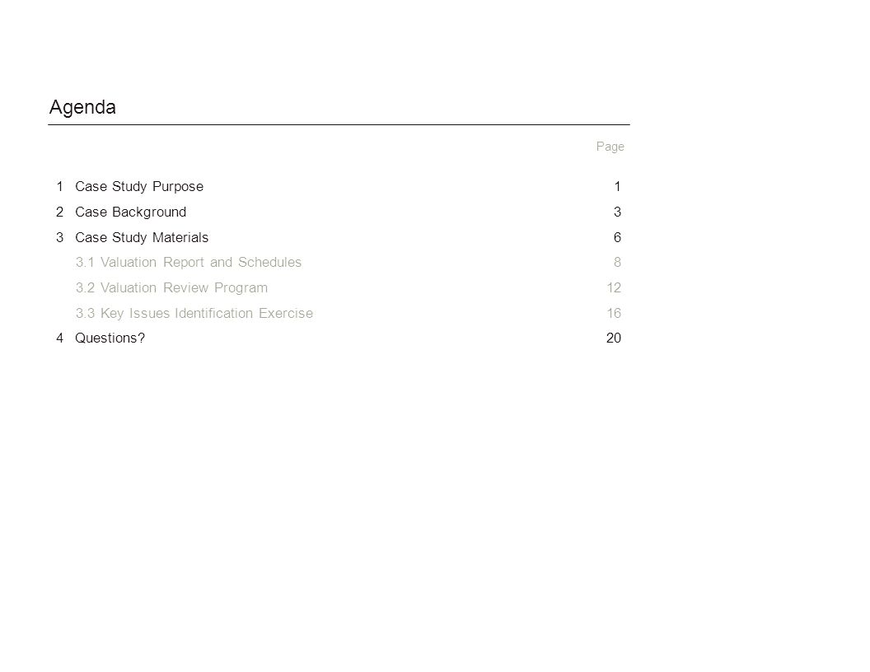Select page number 20 beside Questions?
The image size is (870, 672).
(614, 338)
